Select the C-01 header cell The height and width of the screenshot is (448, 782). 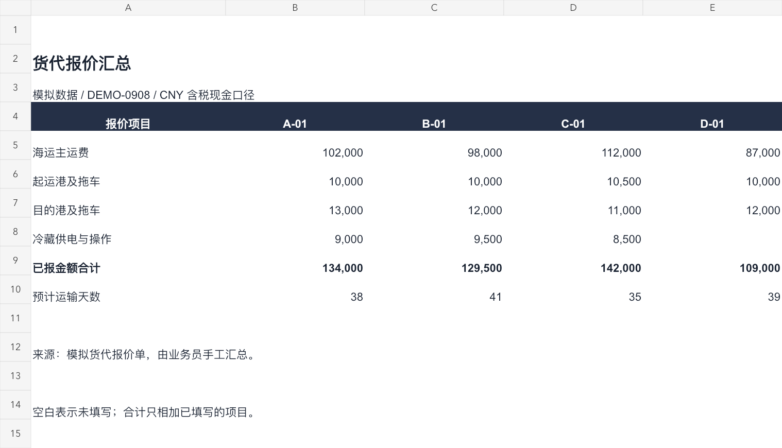[573, 116]
